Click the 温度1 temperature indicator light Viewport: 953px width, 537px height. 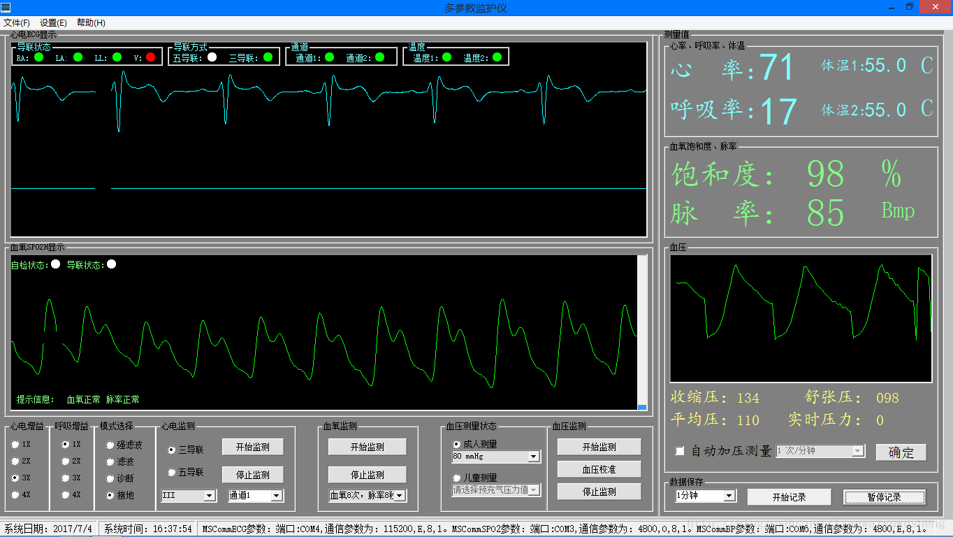click(x=446, y=57)
